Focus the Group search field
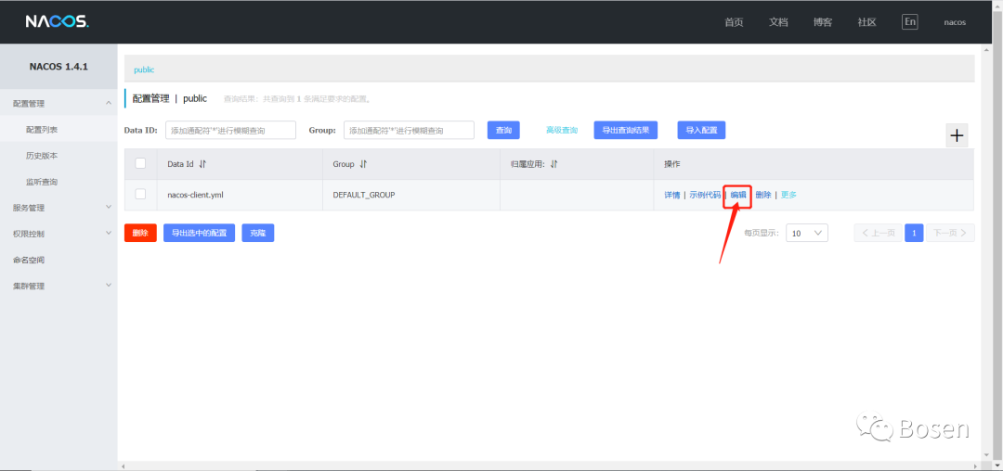Image resolution: width=1003 pixels, height=471 pixels. pos(409,130)
